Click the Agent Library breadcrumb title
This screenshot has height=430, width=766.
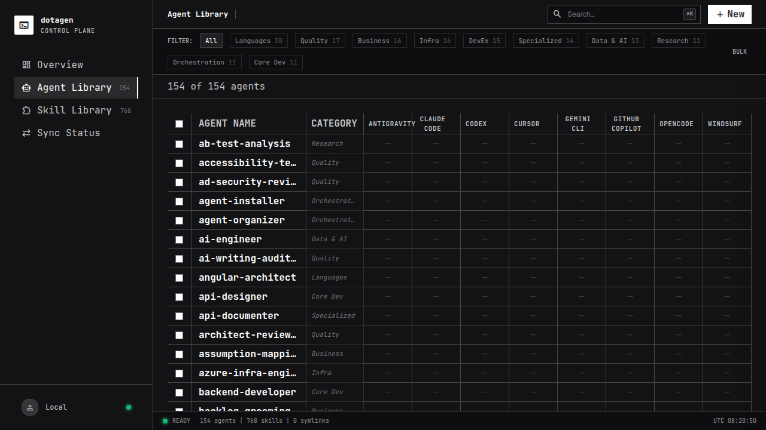pos(197,14)
